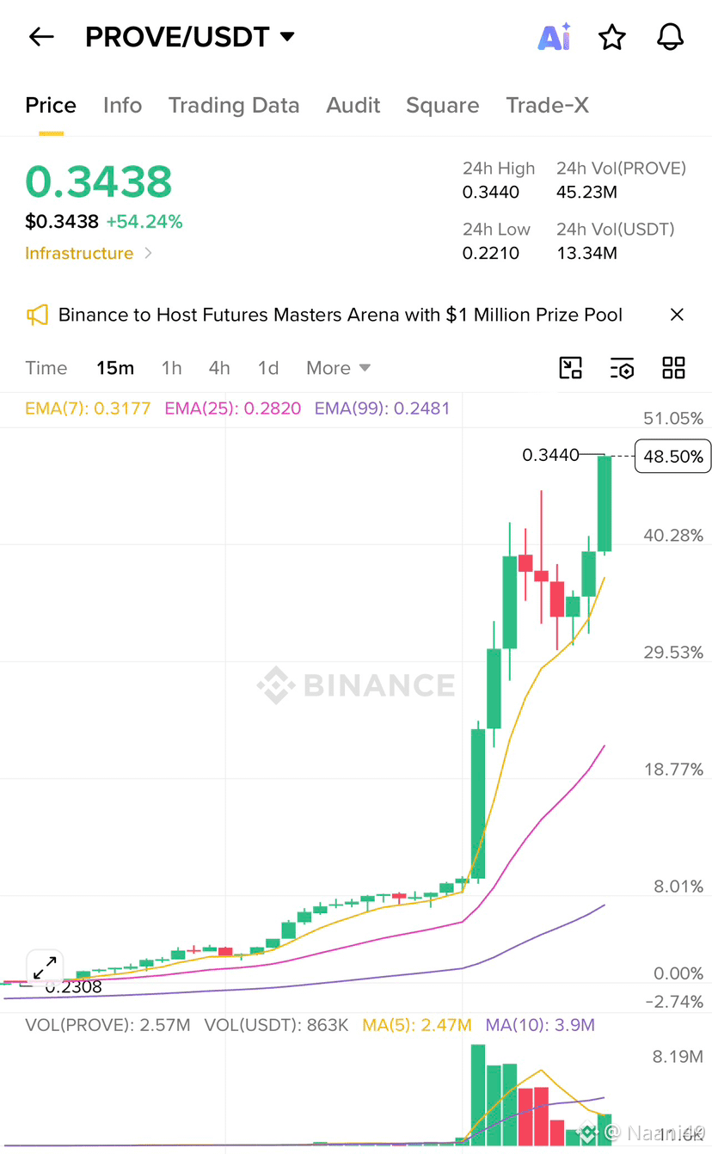Add PROVE/USDT to favorites with the star

(612, 37)
